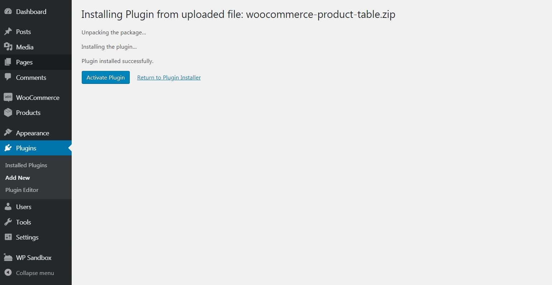Open Installed Plugins submenu item
The image size is (552, 285).
point(26,165)
